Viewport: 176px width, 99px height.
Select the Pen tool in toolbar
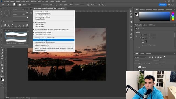(x=2, y=56)
